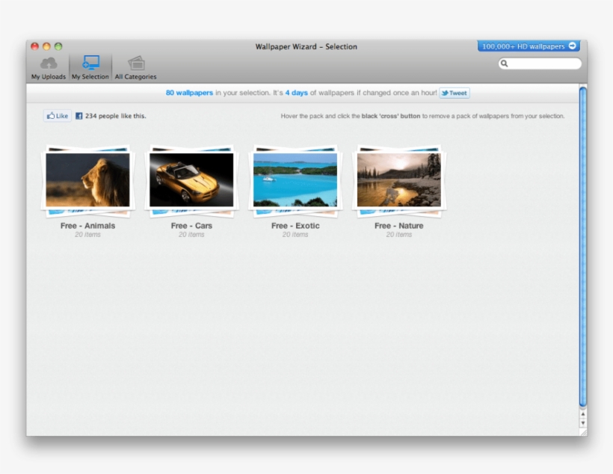The width and height of the screenshot is (613, 474).
Task: Like the app on Facebook
Action: (x=57, y=115)
